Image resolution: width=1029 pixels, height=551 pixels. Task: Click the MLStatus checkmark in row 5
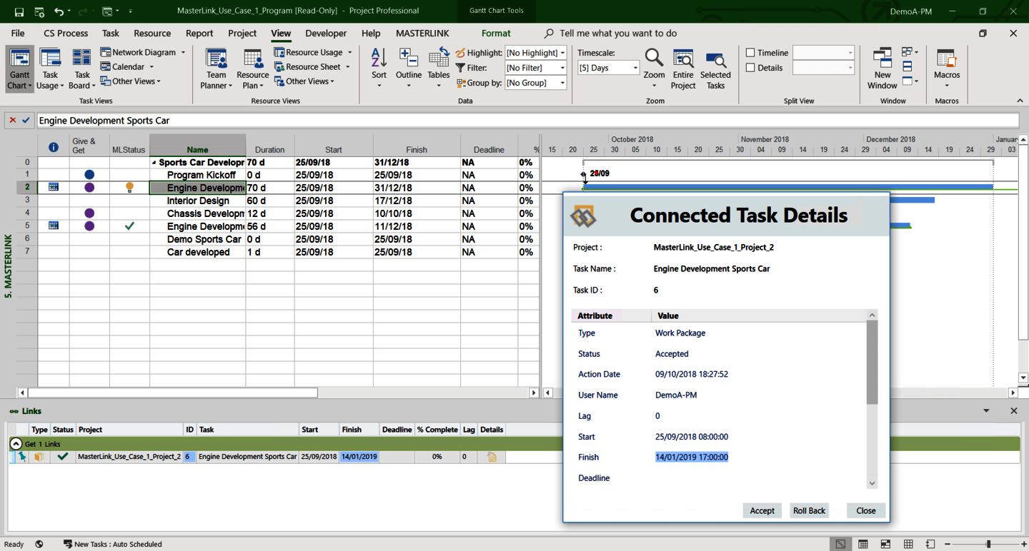(x=129, y=226)
